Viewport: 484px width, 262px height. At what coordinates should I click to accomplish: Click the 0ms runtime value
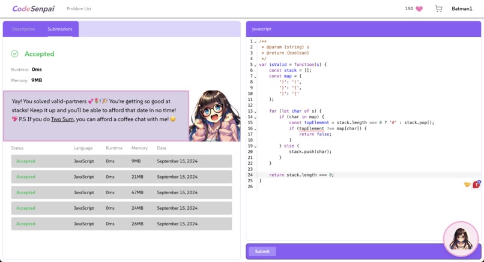(x=37, y=70)
